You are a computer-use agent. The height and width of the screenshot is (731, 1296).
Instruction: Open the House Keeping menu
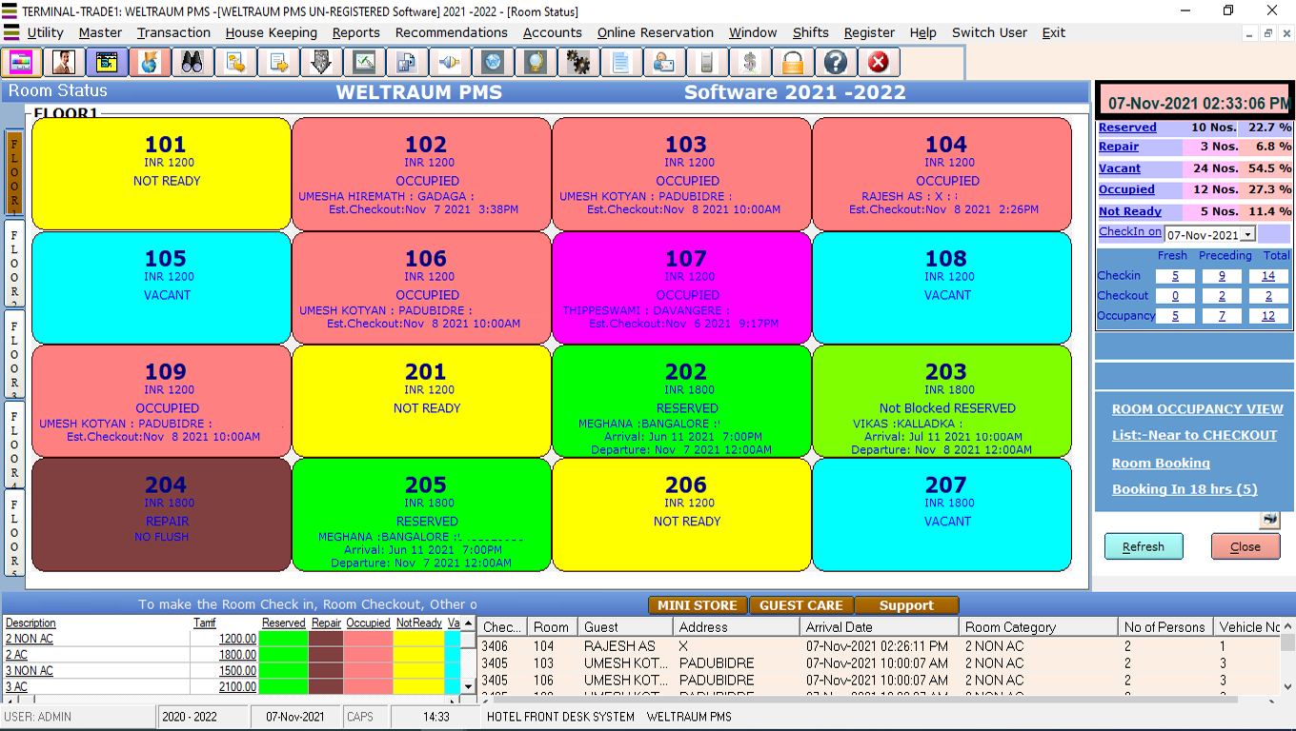272,32
